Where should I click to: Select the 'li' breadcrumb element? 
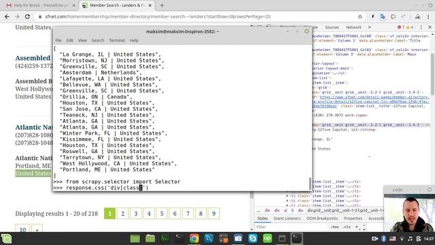[x=292, y=210]
